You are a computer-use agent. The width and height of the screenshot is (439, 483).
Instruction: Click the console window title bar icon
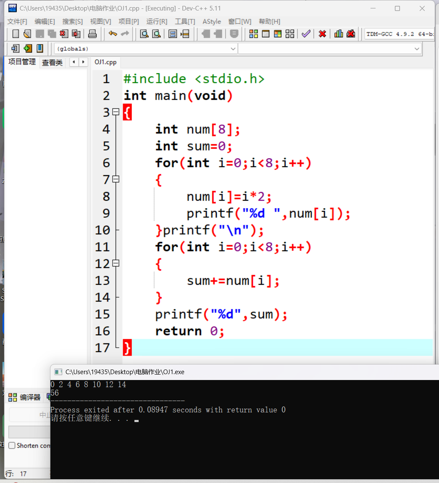coord(58,372)
